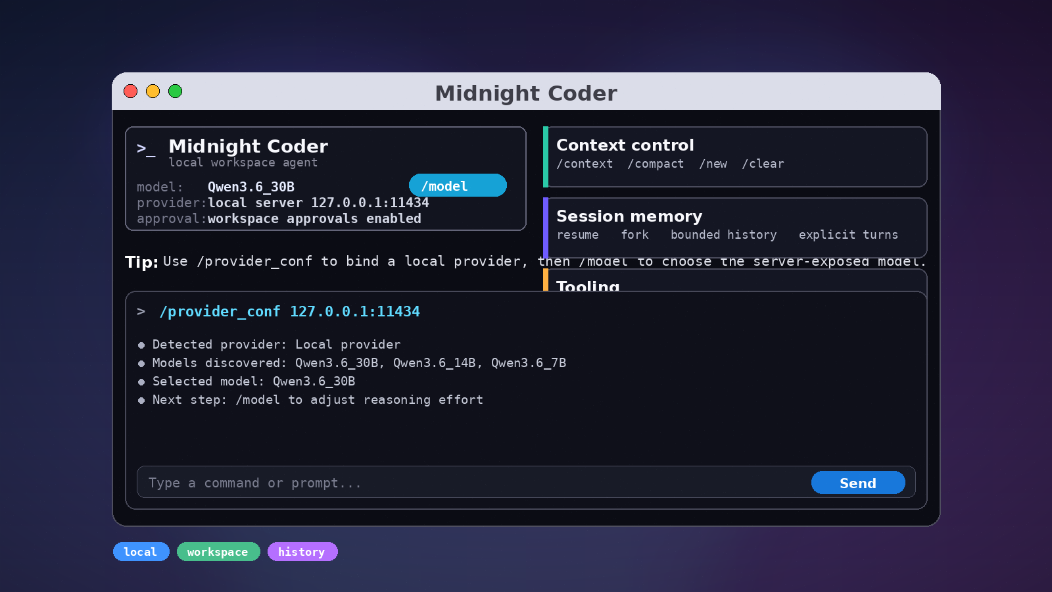Select the /new command

tap(713, 164)
